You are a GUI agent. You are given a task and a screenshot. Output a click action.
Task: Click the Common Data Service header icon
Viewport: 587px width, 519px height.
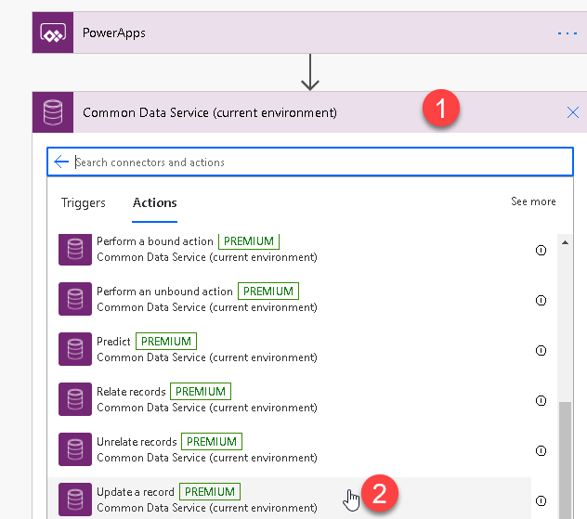[x=52, y=112]
